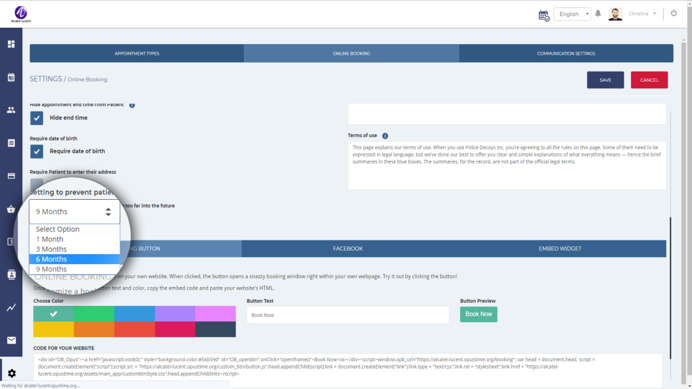Click the Save button
692x389 pixels.
605,80
